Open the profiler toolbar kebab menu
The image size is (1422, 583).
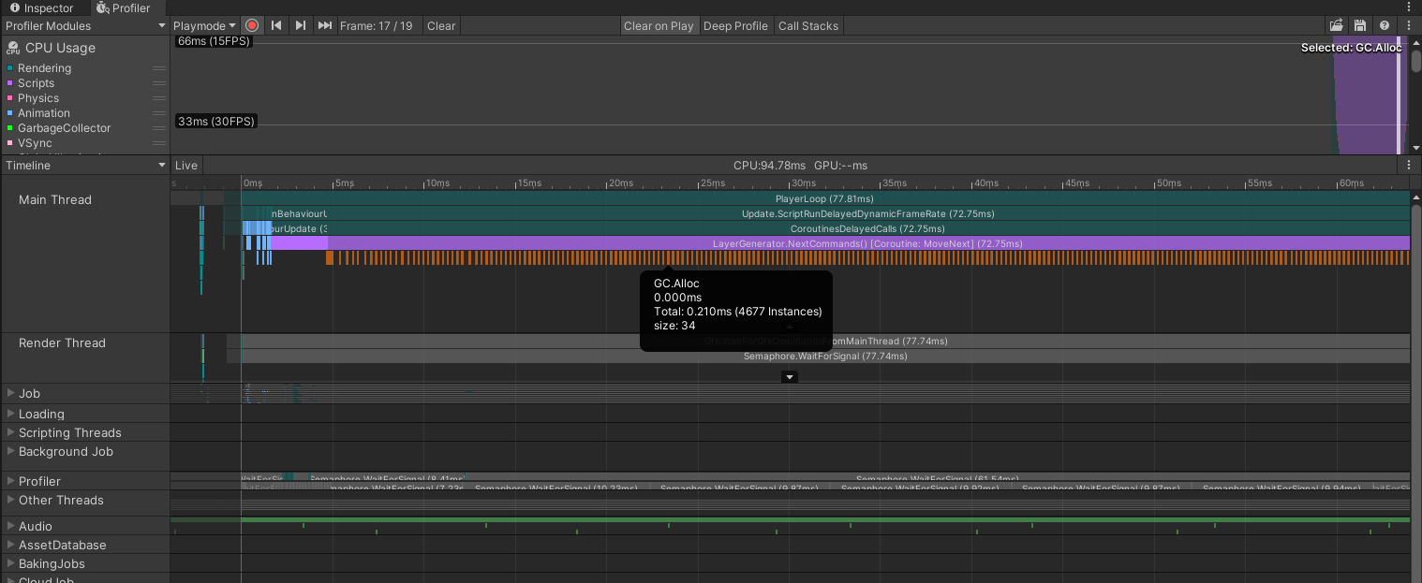point(1408,25)
